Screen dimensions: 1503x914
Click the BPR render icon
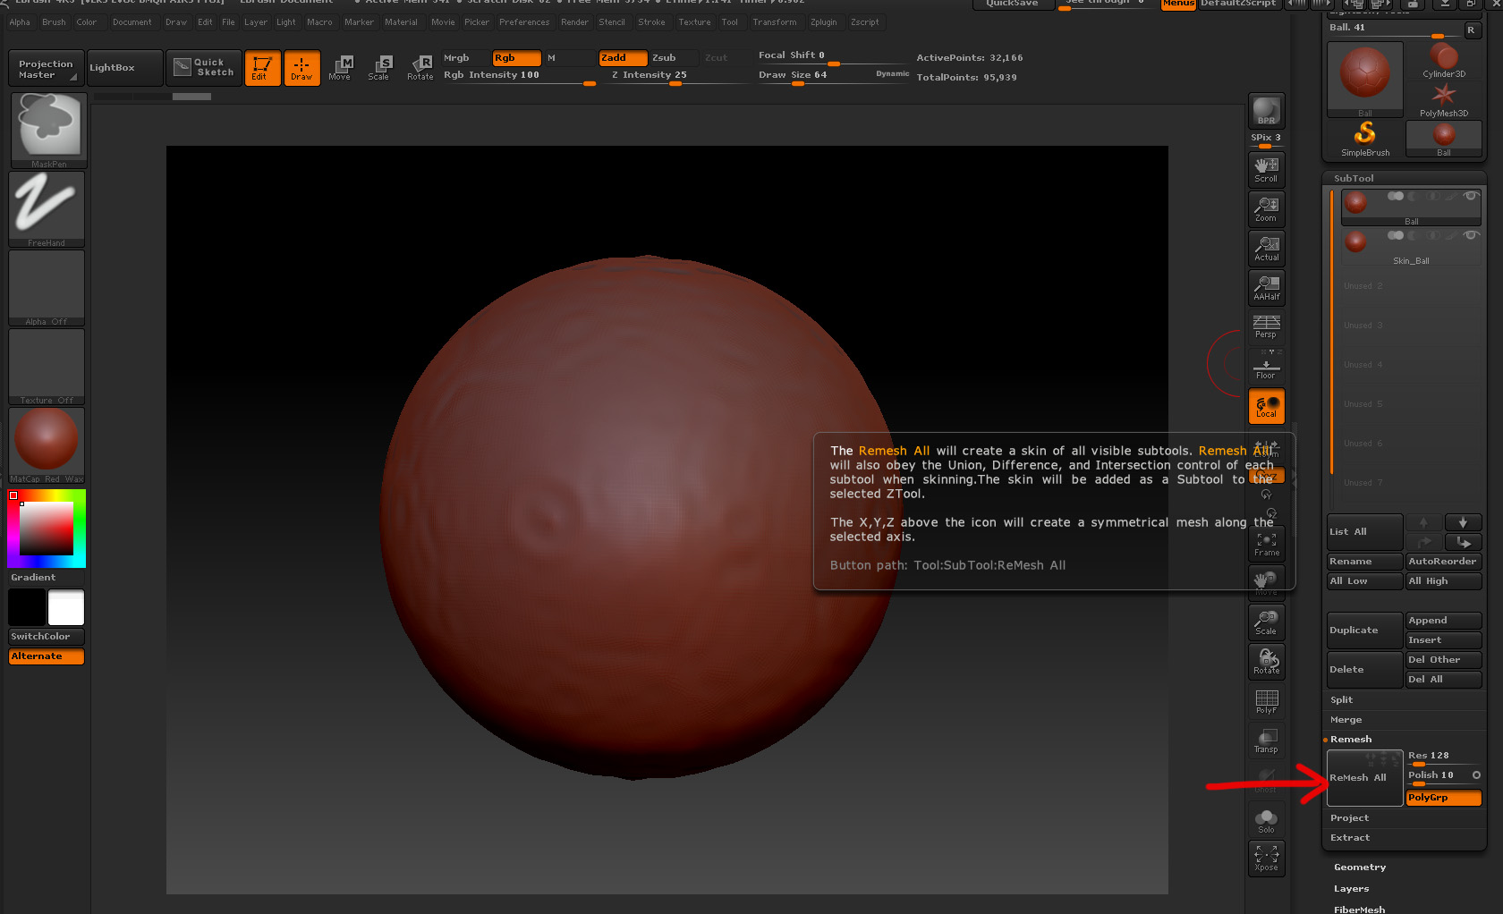pos(1266,111)
